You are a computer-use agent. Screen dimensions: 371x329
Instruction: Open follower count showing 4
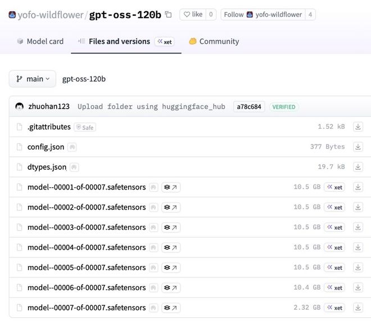[x=310, y=15]
